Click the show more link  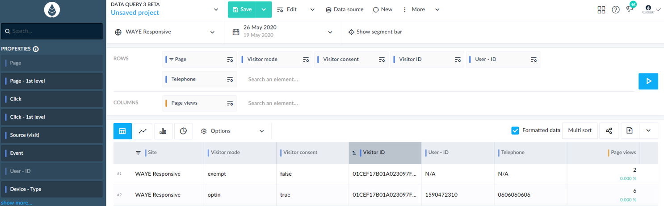(17, 203)
